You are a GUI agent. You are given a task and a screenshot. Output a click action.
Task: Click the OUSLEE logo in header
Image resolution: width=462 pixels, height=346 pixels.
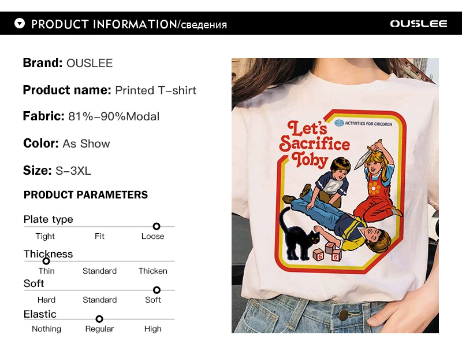[418, 24]
